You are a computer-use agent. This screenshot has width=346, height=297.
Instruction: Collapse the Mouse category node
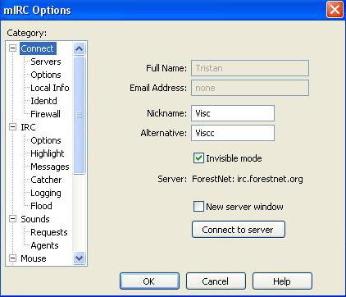click(12, 258)
